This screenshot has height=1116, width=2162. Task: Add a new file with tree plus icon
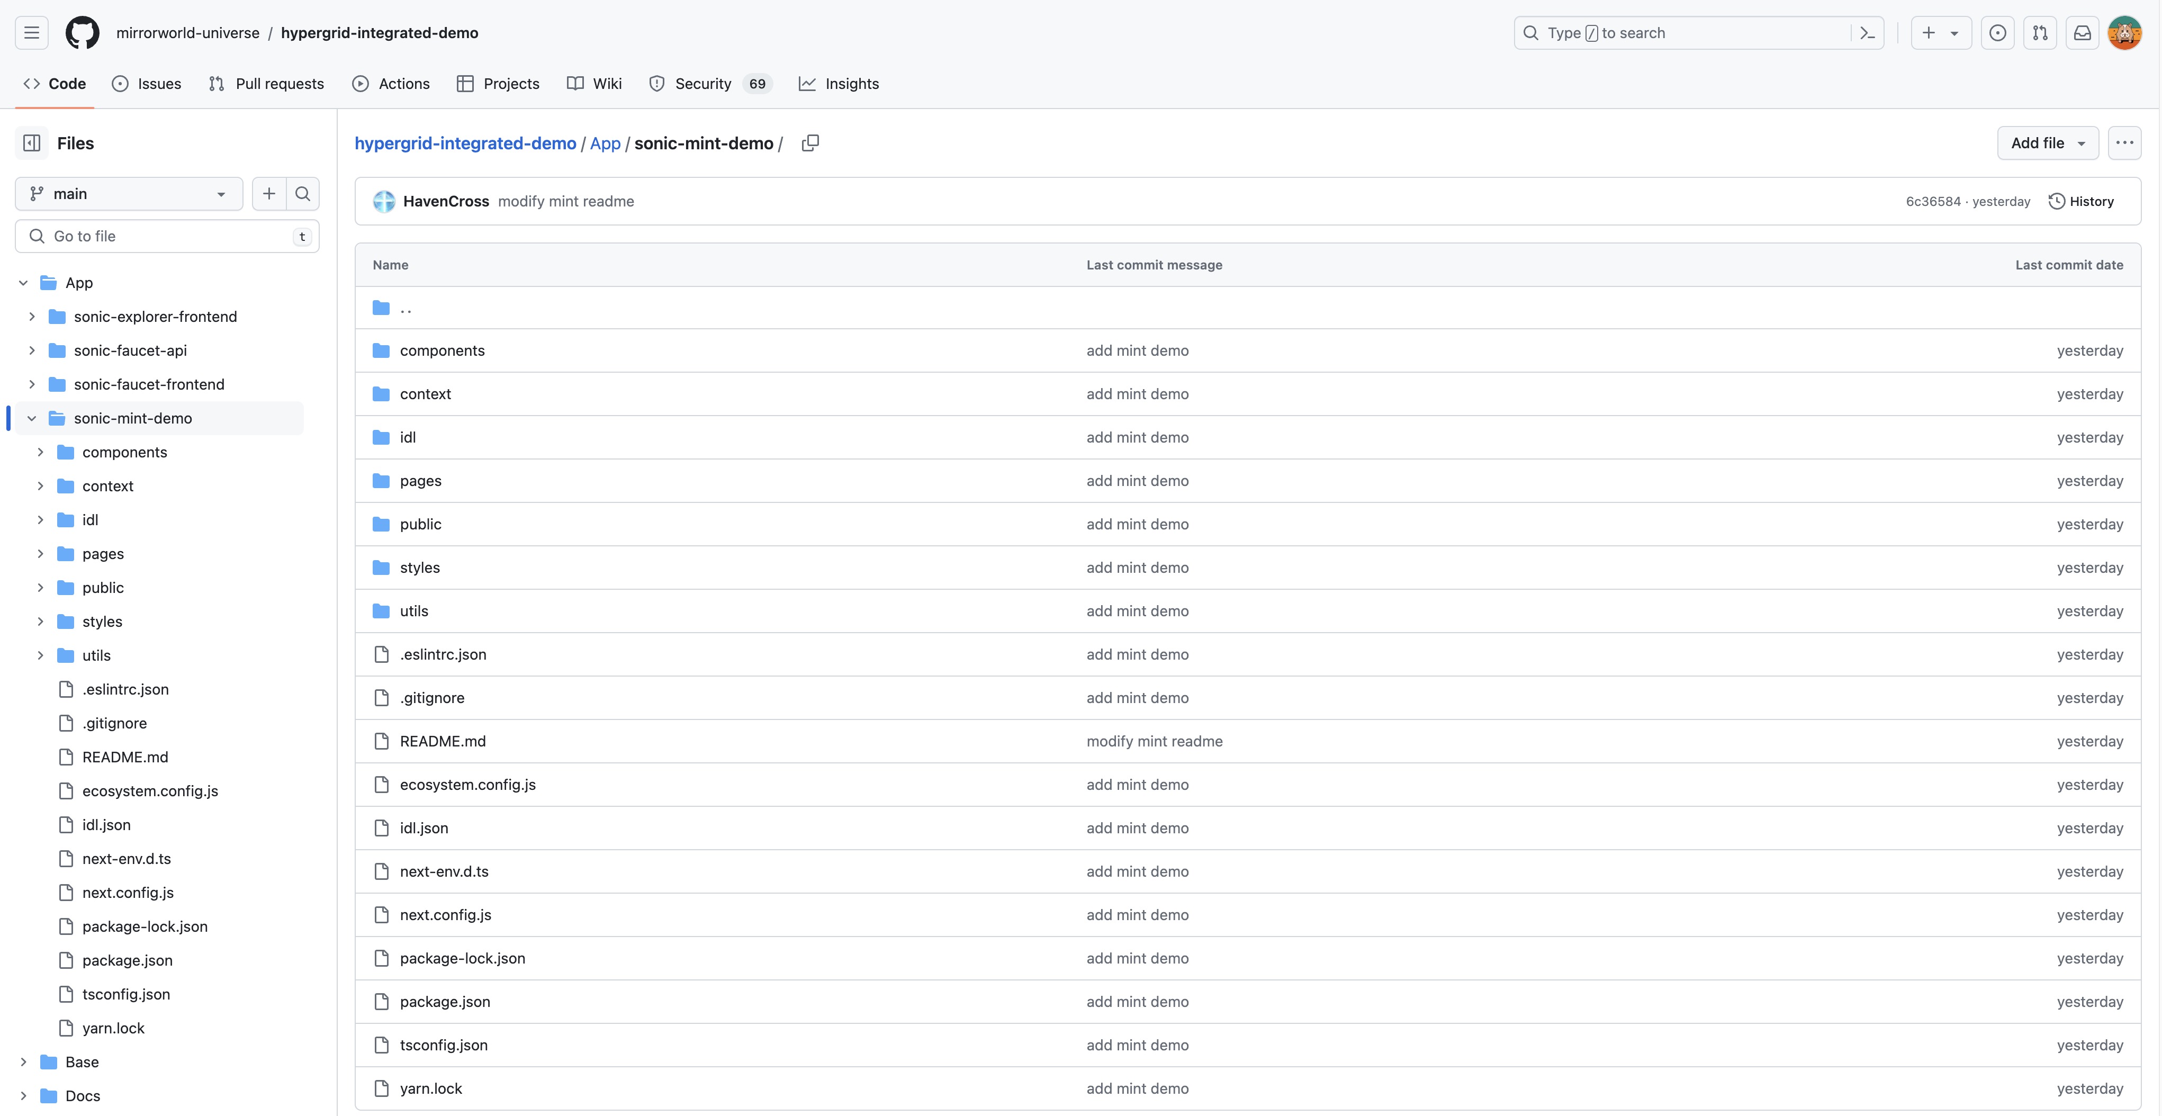tap(268, 194)
